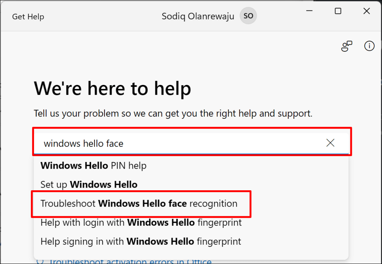
Task: Open 'Troubleshoot activation errors in Office' link
Action: tap(131, 262)
